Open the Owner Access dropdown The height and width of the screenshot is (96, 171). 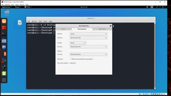(x=88, y=38)
